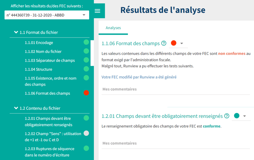Click the 1.2.01 Champs devant être obligatoirement renseignés heading
The width and height of the screenshot is (254, 160).
(162, 116)
